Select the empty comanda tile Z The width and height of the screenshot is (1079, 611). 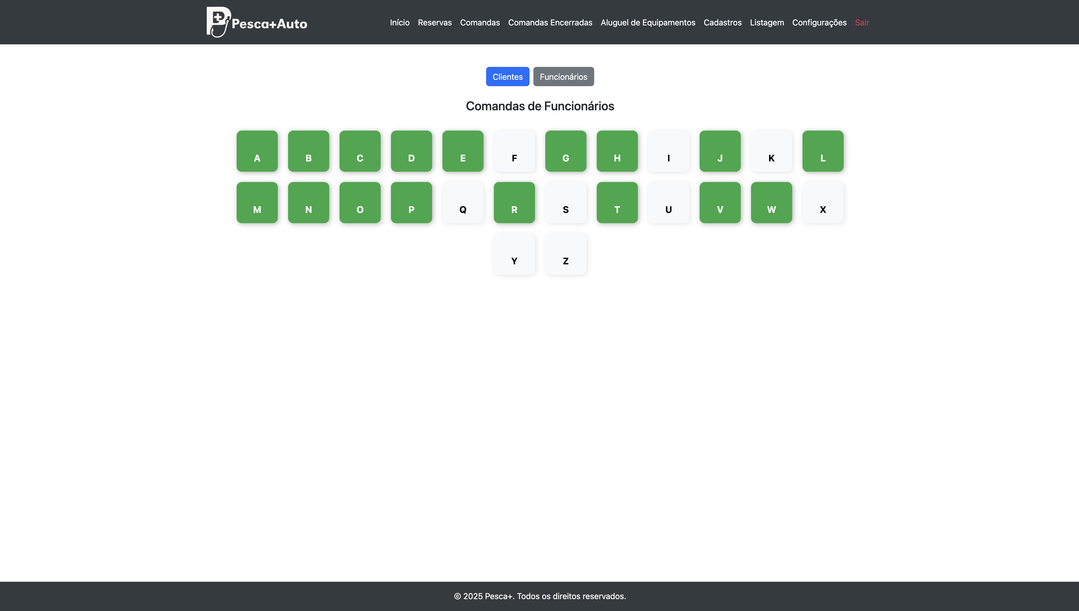tap(566, 254)
